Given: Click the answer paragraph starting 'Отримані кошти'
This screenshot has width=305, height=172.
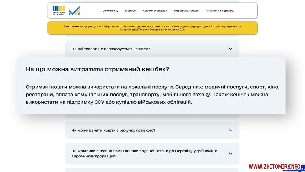Looking at the screenshot, I should point(153,95).
